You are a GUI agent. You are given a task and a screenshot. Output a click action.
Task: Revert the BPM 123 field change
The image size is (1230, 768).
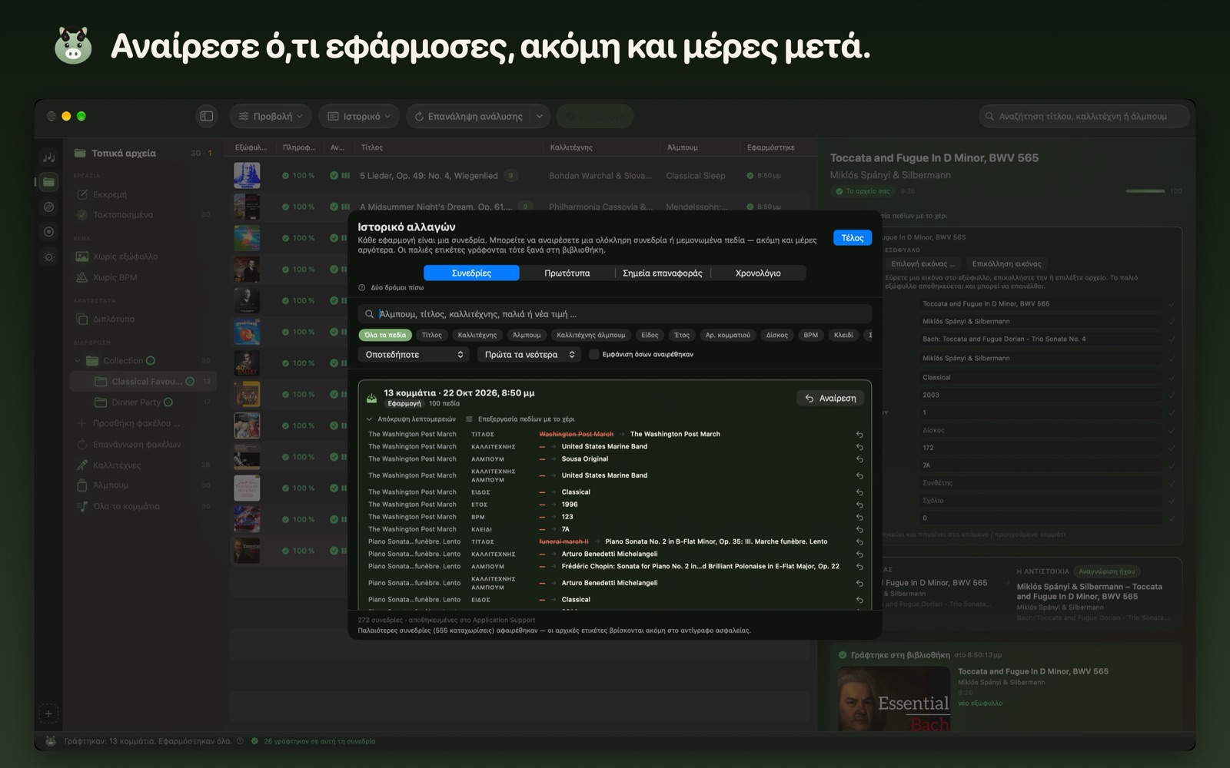(x=859, y=517)
